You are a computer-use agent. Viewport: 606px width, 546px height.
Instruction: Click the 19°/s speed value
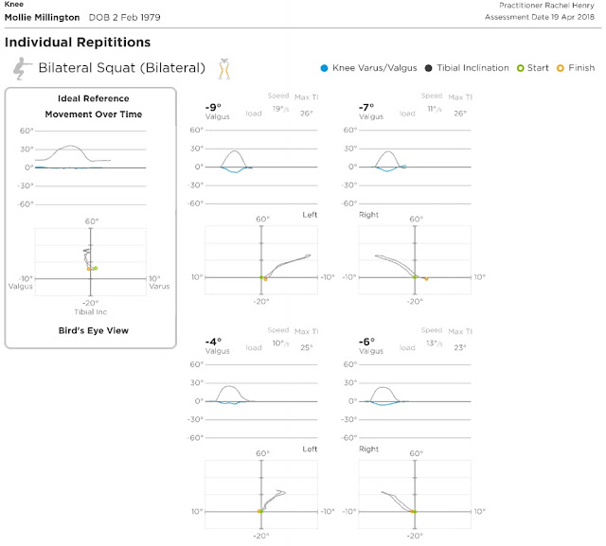[x=280, y=109]
